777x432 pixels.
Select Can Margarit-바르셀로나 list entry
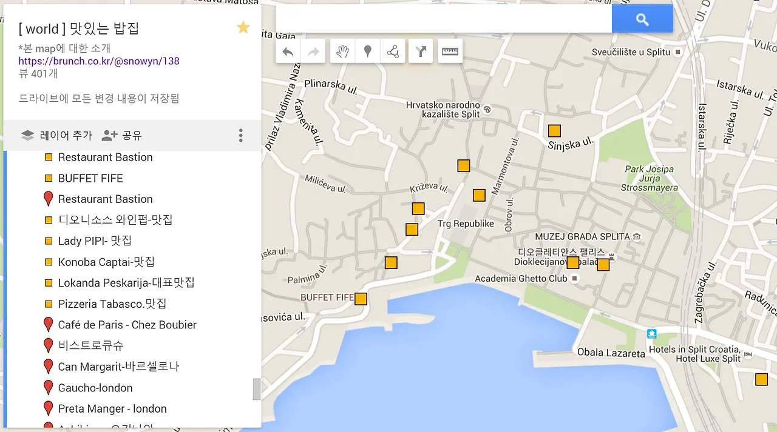[x=118, y=367]
